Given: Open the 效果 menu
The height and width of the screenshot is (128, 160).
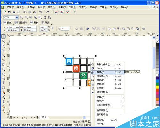Looking at the screenshot, I should coord(62,7).
